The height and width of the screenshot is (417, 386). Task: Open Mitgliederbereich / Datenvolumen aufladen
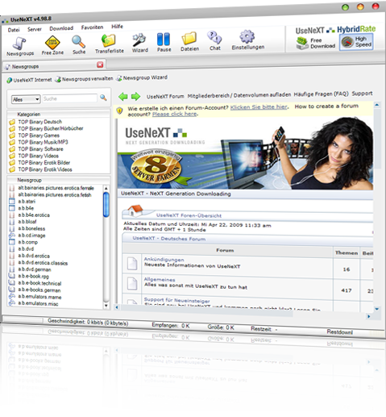pos(239,95)
